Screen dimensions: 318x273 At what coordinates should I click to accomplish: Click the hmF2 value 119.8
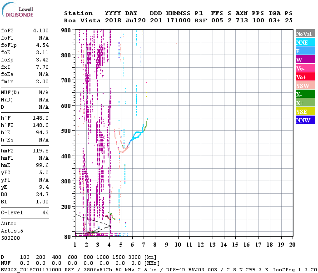41,151
